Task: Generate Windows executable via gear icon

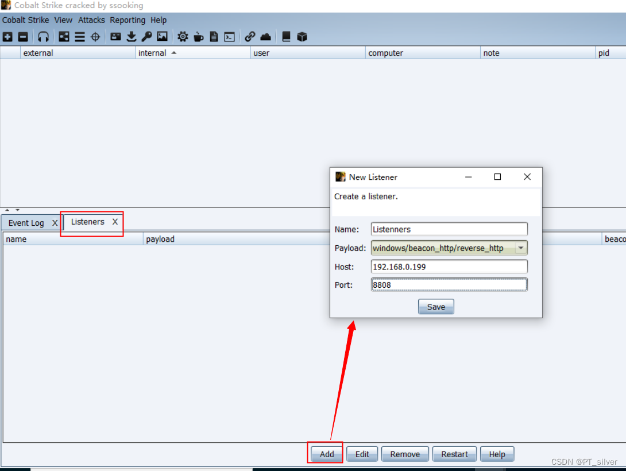Action: click(183, 37)
